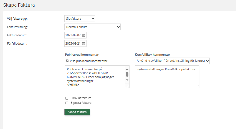Click the Förfallodatum field showing 2023-09-21
236x129 pixels.
point(73,43)
